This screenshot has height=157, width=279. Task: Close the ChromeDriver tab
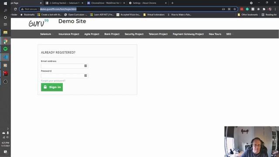tap(124, 3)
